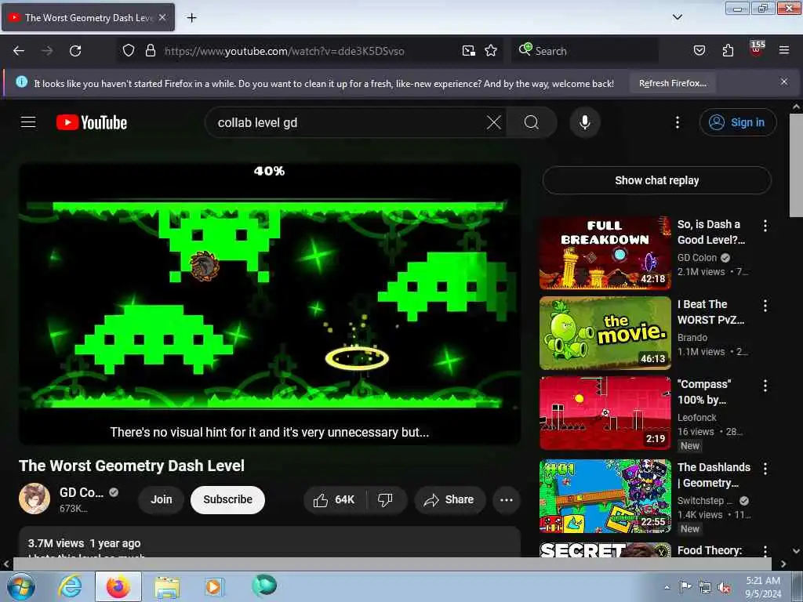
Task: Open more actions ellipsis under video
Action: pyautogui.click(x=506, y=499)
